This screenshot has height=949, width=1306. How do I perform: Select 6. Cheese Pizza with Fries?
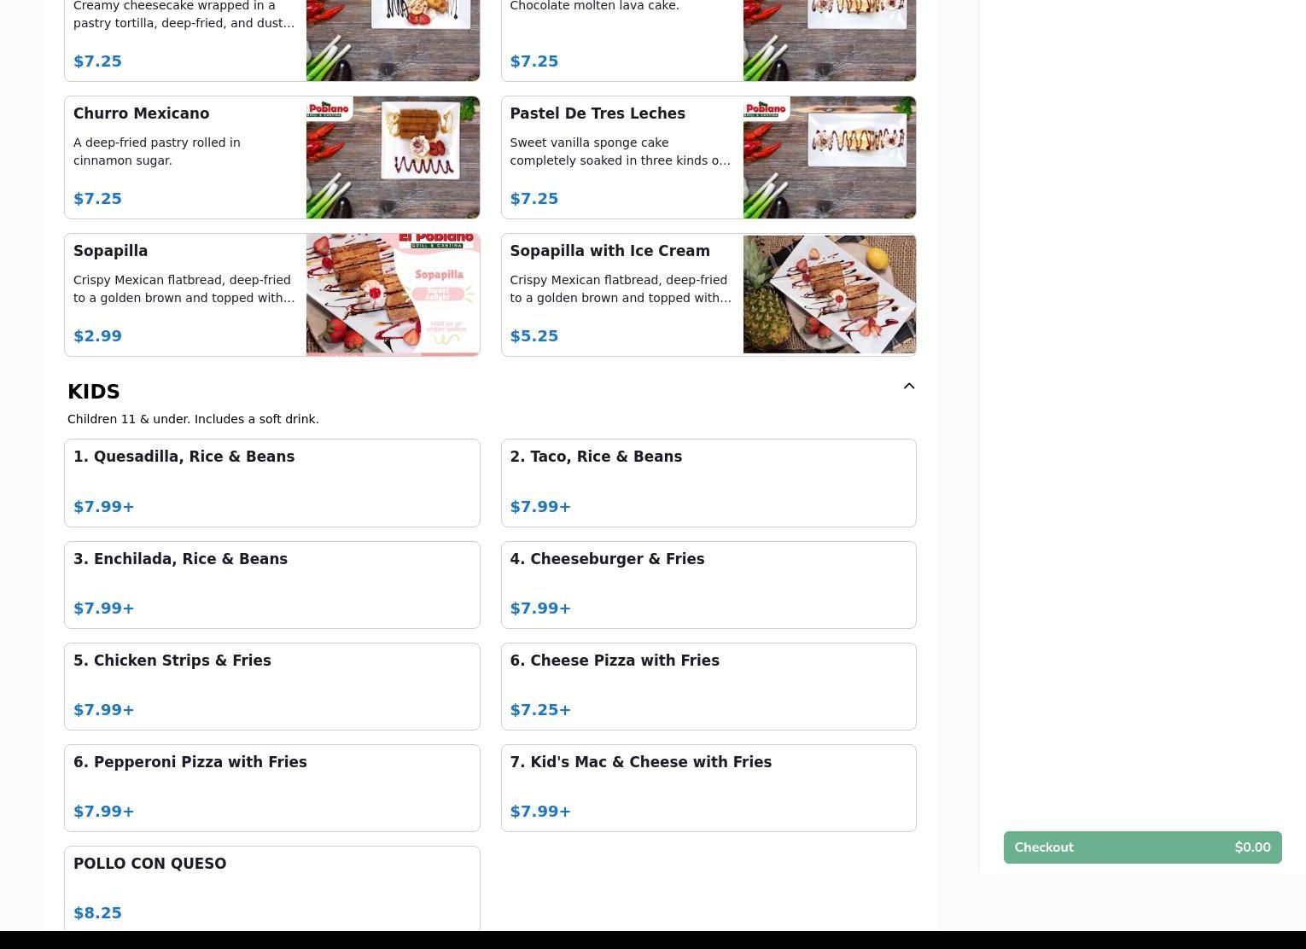(708, 686)
